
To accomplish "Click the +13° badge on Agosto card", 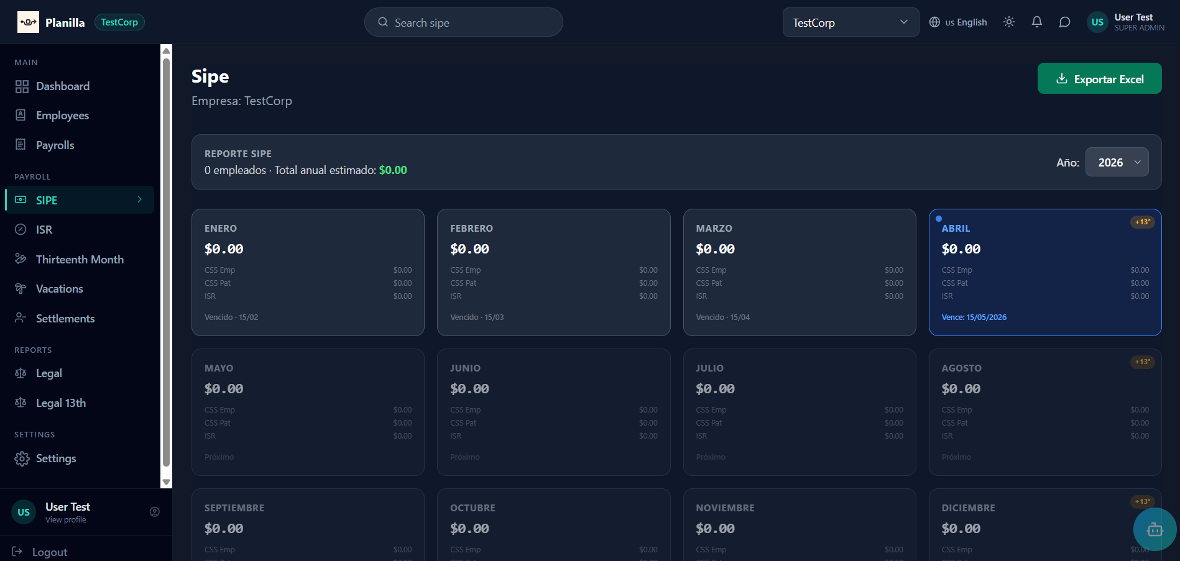I will [x=1142, y=362].
